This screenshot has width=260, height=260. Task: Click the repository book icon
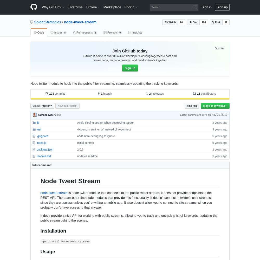coord(32,22)
